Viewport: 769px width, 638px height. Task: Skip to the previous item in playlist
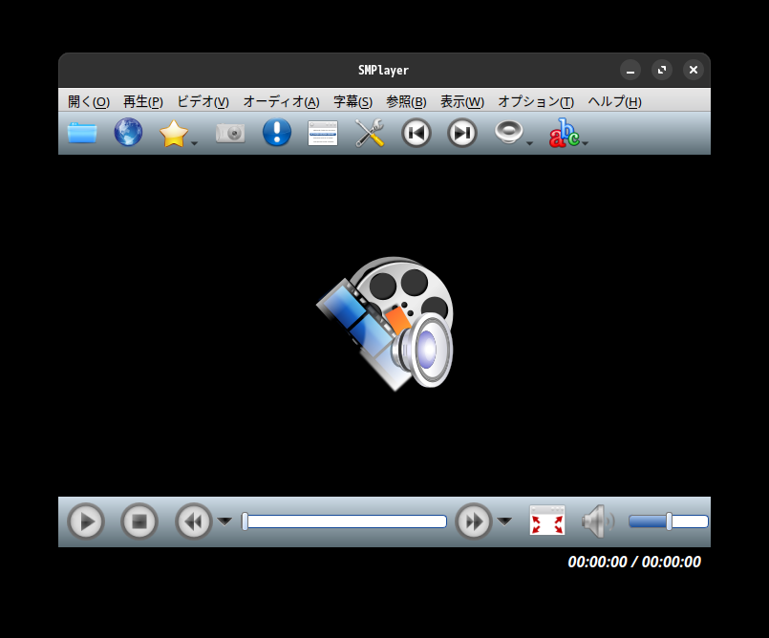click(416, 133)
